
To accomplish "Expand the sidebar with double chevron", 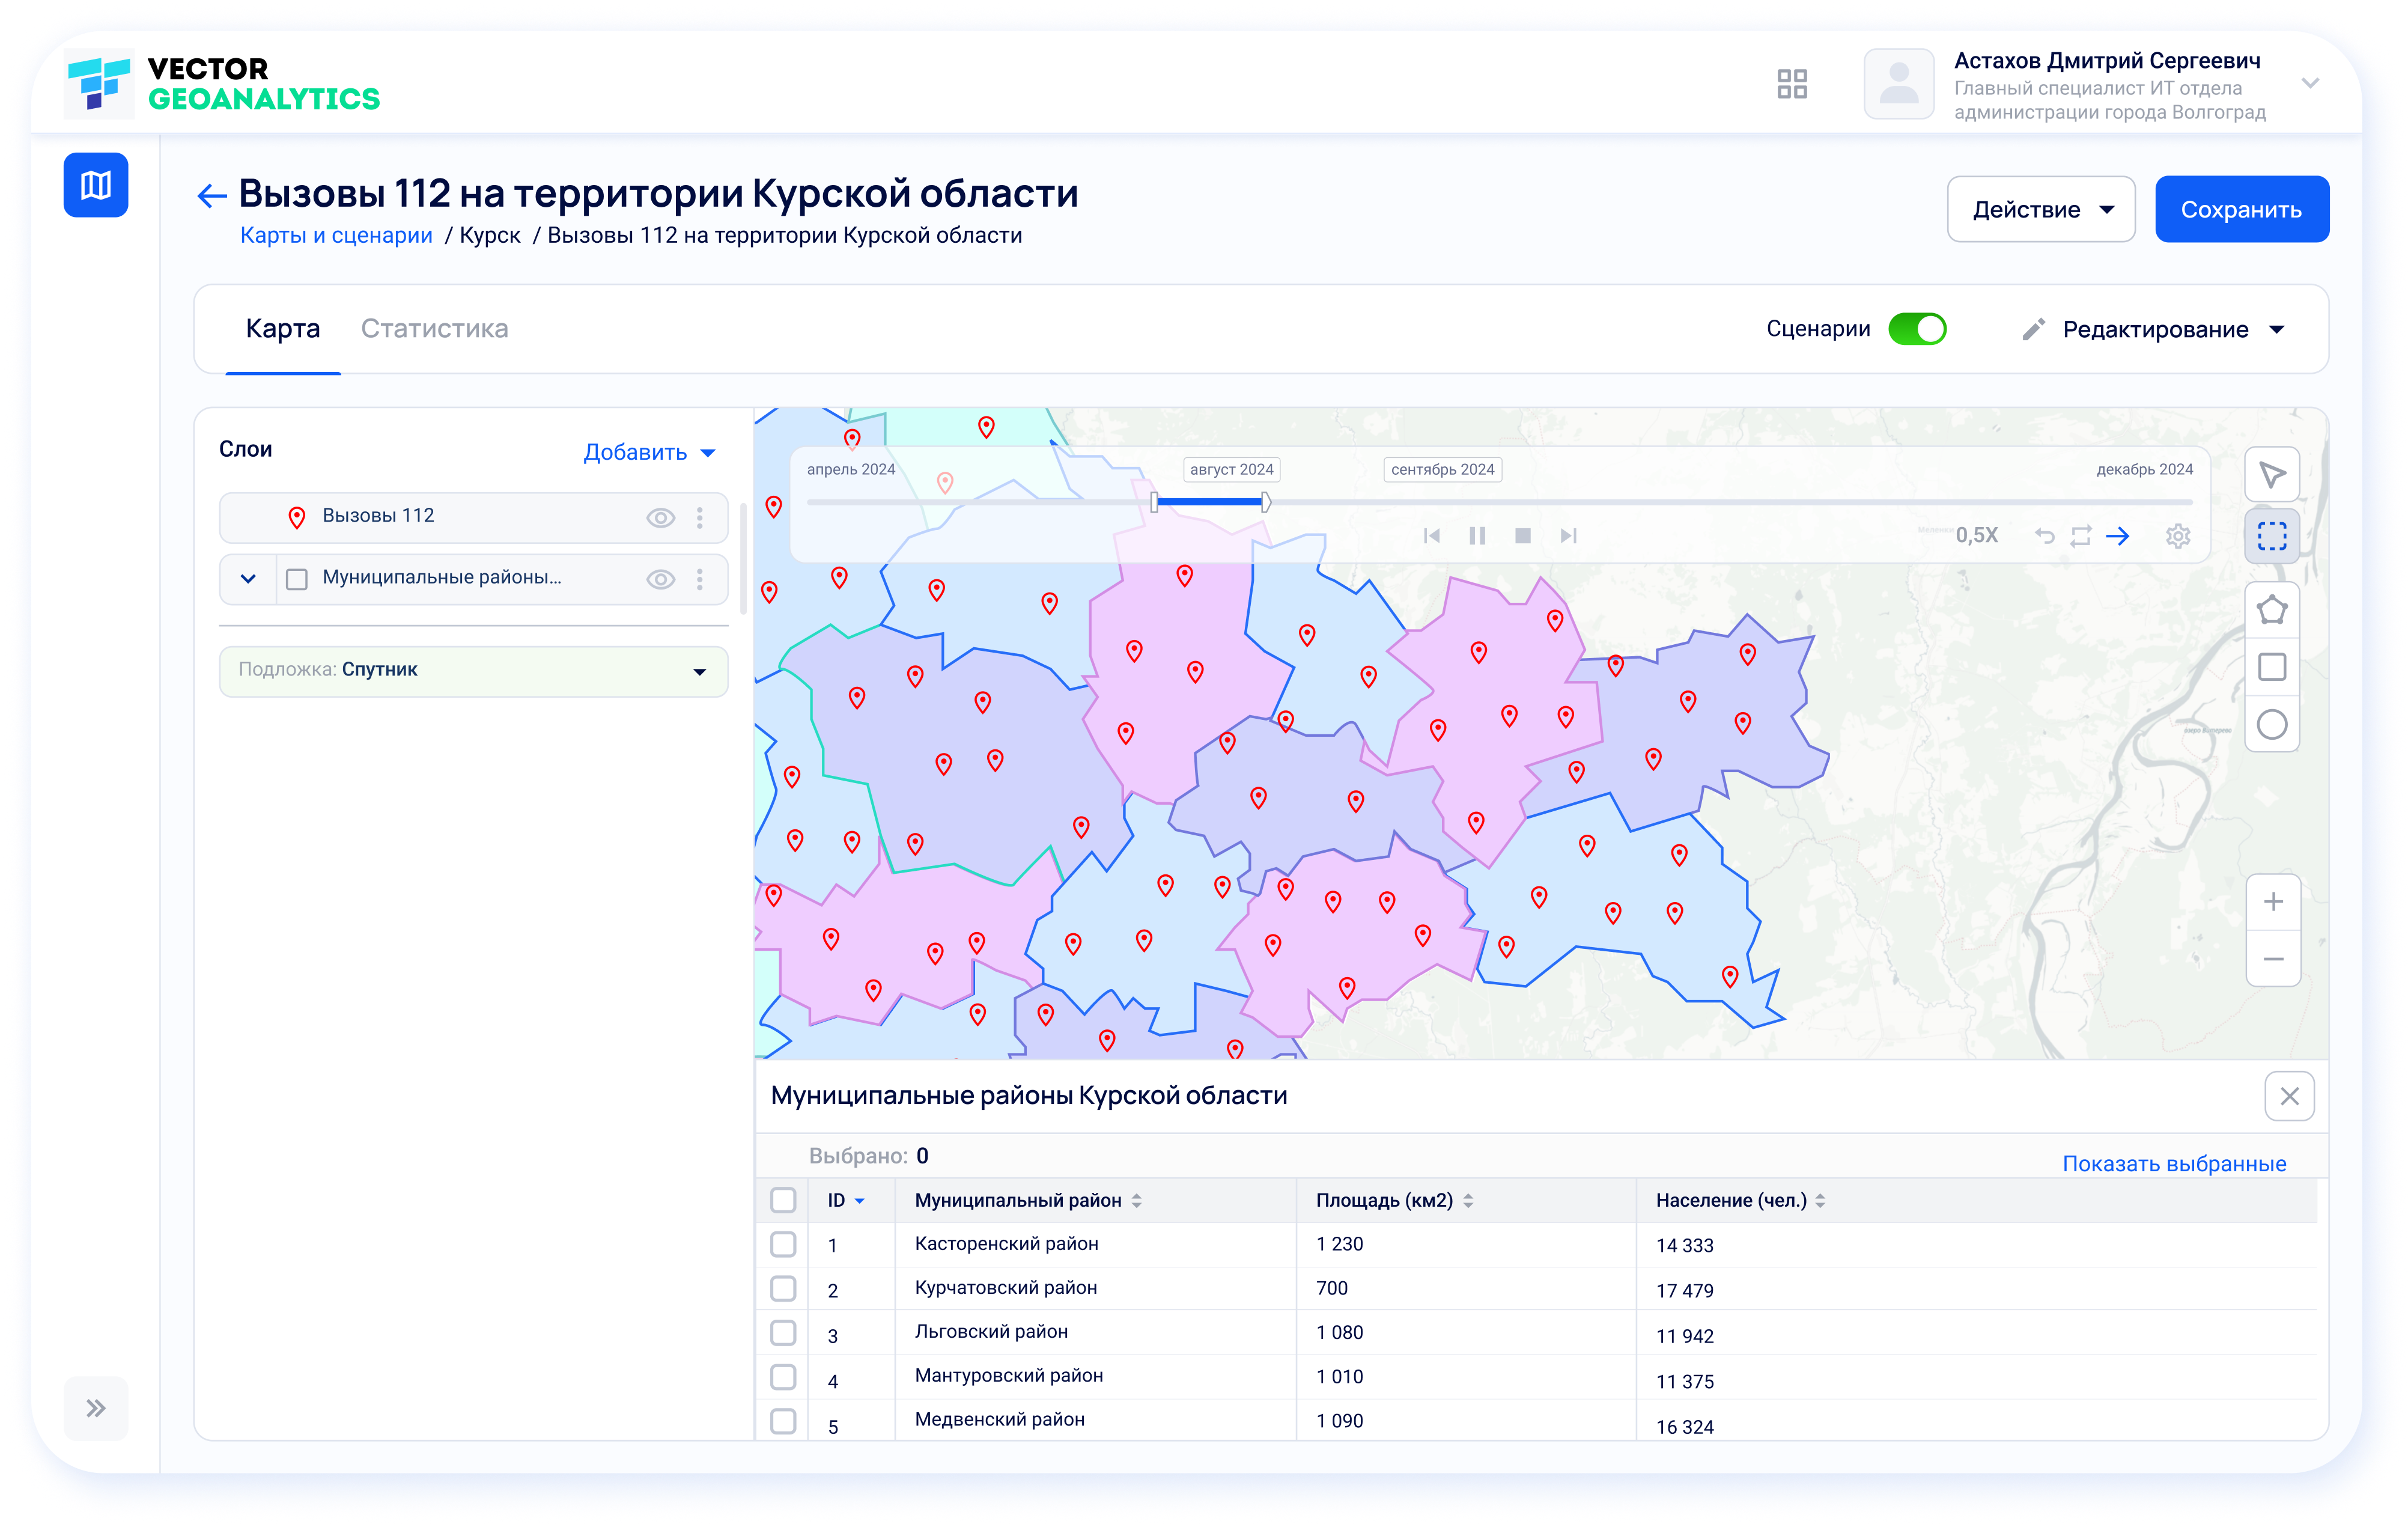I will 96,1408.
